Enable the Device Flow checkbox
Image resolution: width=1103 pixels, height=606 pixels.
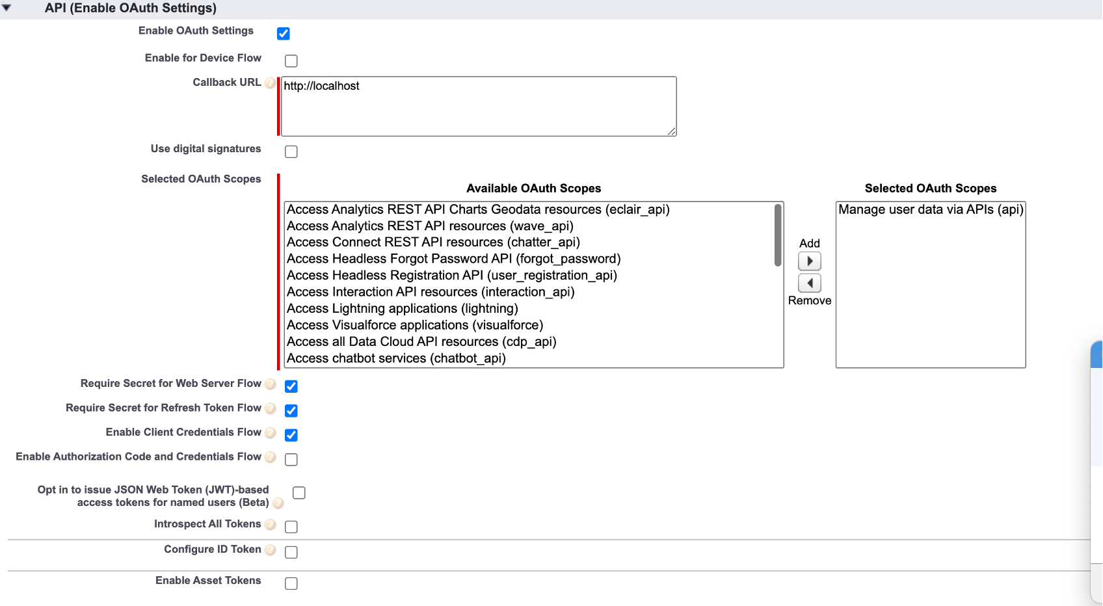(291, 60)
